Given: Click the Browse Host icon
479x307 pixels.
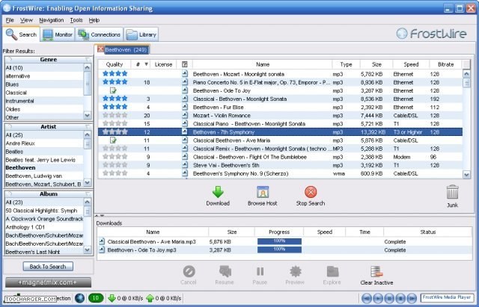Looking at the screenshot, I should (x=263, y=192).
